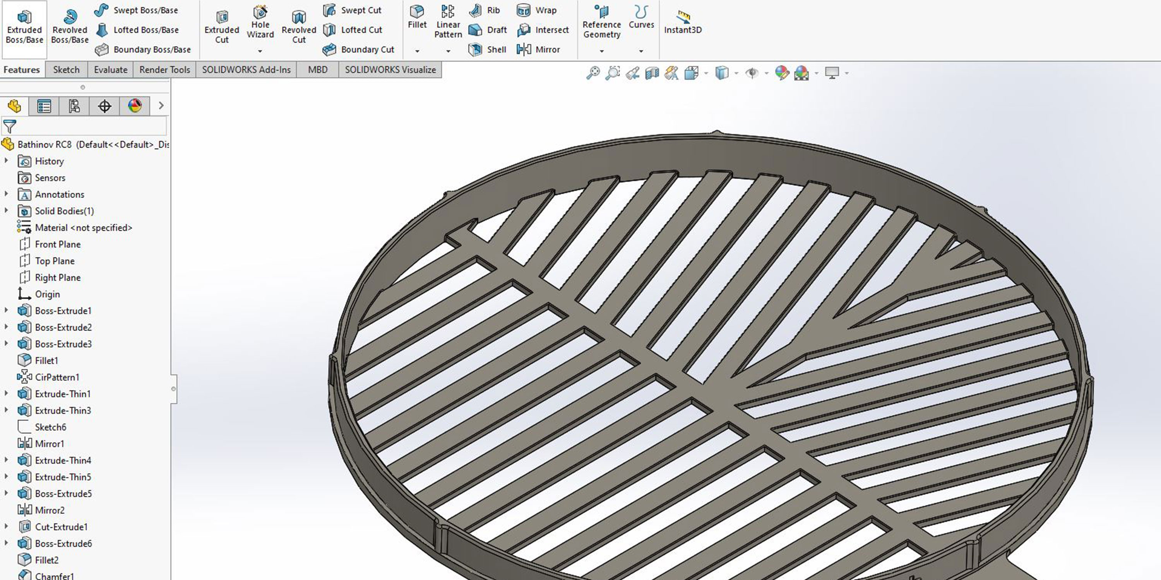
Task: Switch to SOLIDWORKS Visualize tab
Action: click(x=390, y=70)
